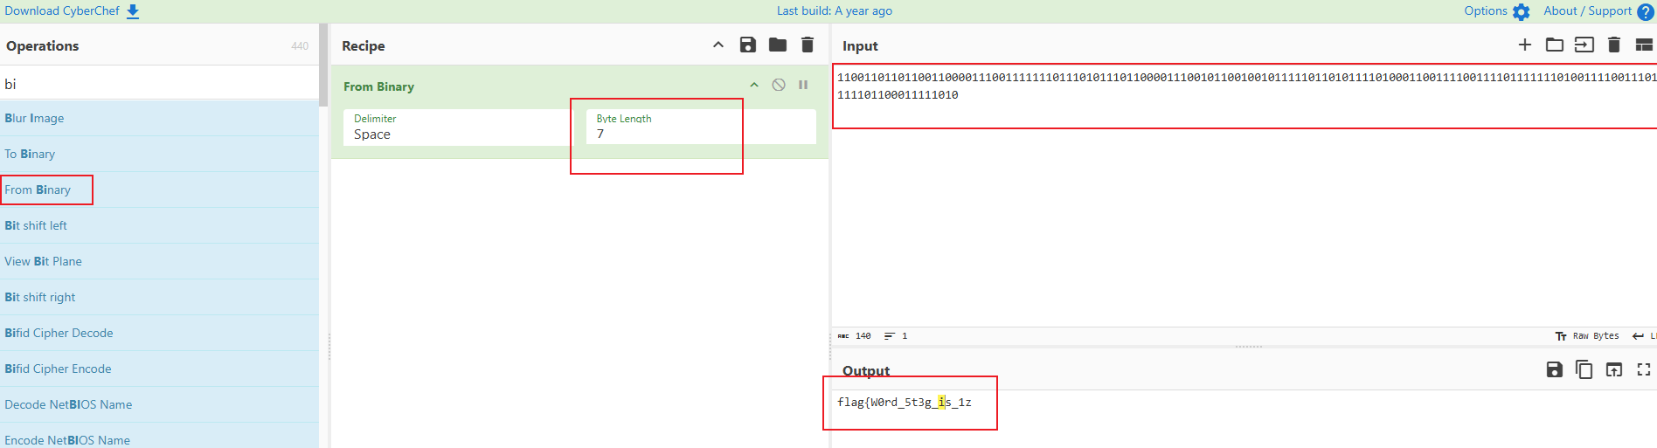1657x448 pixels.
Task: Click the Download CyberChef link
Action: 62,10
